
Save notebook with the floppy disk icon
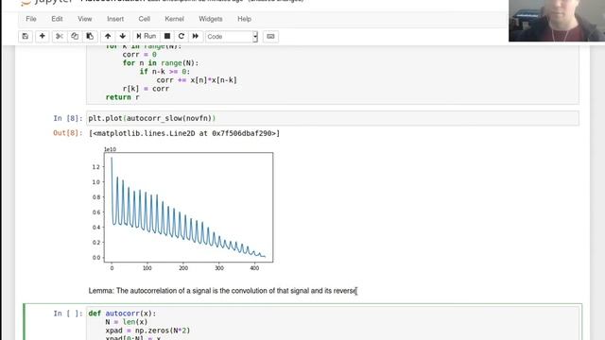(x=26, y=36)
